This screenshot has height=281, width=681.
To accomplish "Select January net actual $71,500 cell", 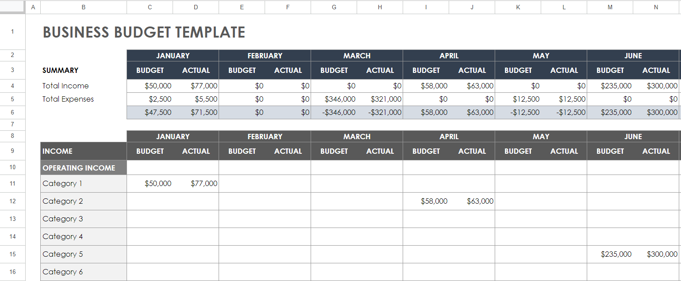I will coord(196,112).
